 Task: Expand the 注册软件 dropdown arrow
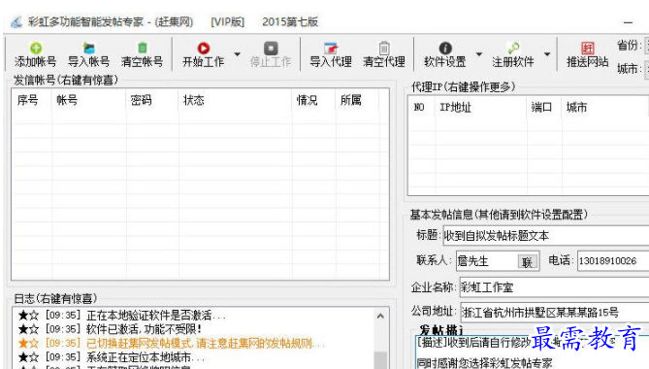(547, 54)
